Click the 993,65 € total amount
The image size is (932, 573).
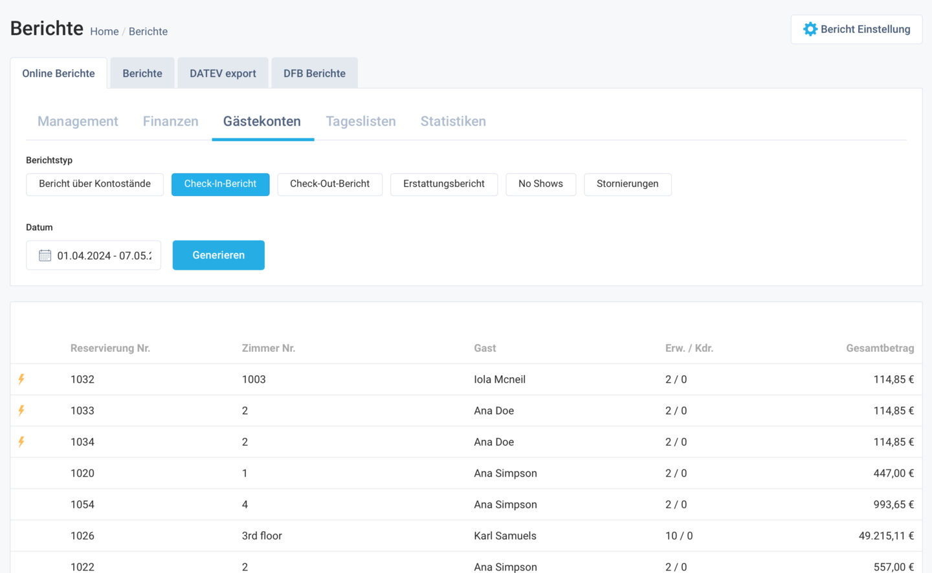(x=894, y=504)
